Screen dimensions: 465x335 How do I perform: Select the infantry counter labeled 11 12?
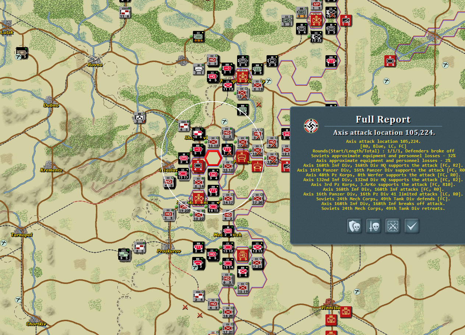point(228,85)
